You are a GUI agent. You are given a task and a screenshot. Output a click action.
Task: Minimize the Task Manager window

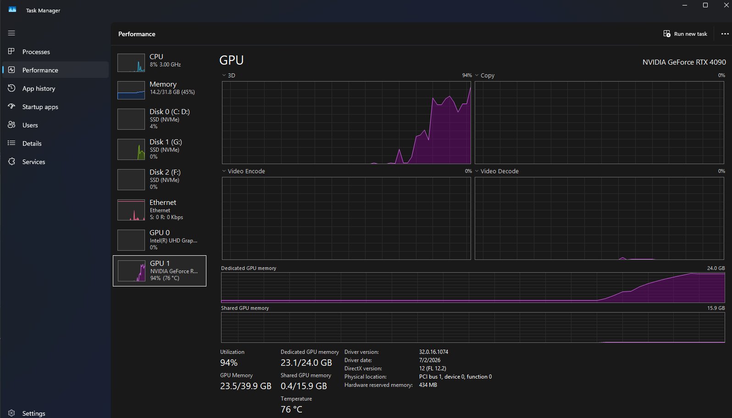click(x=685, y=5)
